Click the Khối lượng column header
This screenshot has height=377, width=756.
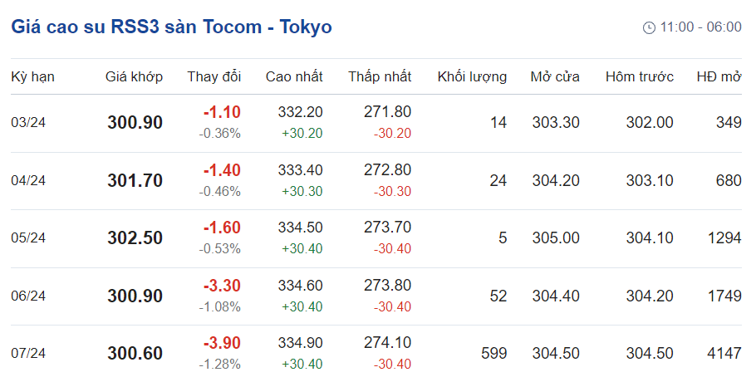472,77
